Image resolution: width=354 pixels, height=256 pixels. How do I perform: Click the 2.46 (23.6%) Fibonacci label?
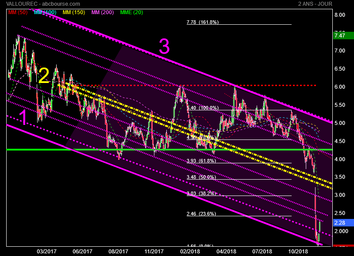[x=201, y=214]
